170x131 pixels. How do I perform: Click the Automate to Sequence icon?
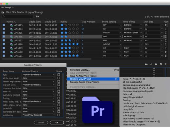pyautogui.click(x=146, y=64)
